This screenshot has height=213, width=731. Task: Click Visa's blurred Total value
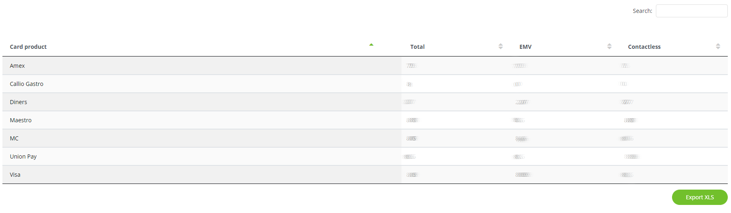pos(412,175)
